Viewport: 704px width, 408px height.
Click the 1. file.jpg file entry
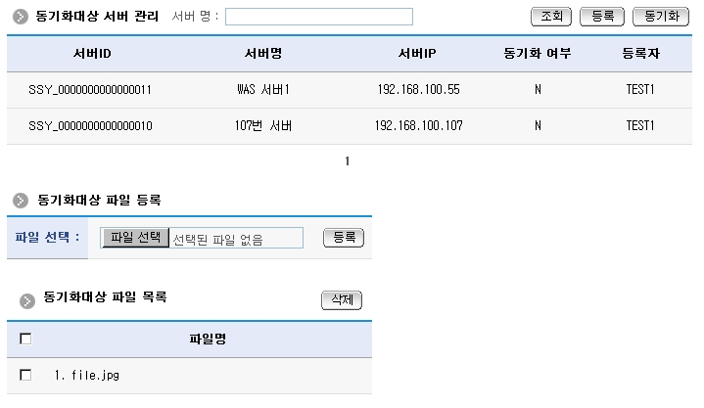click(87, 375)
